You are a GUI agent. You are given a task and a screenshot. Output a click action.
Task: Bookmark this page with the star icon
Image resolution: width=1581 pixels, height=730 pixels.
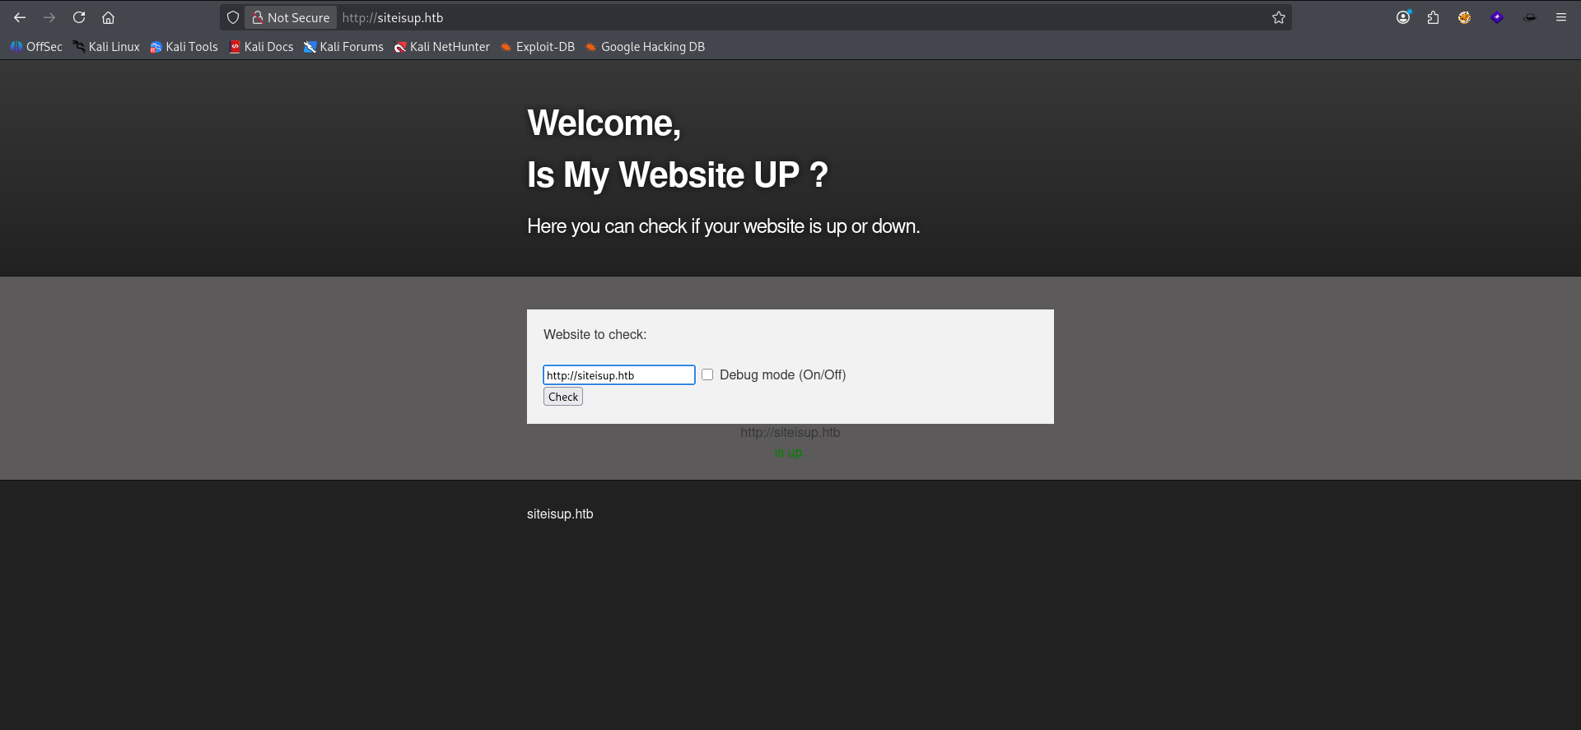click(1278, 17)
